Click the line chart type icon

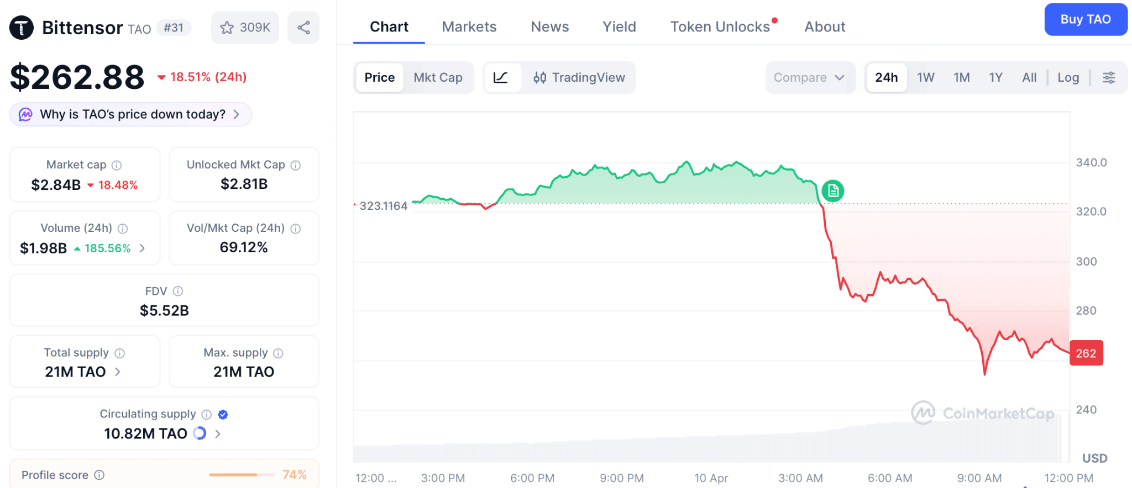[501, 78]
